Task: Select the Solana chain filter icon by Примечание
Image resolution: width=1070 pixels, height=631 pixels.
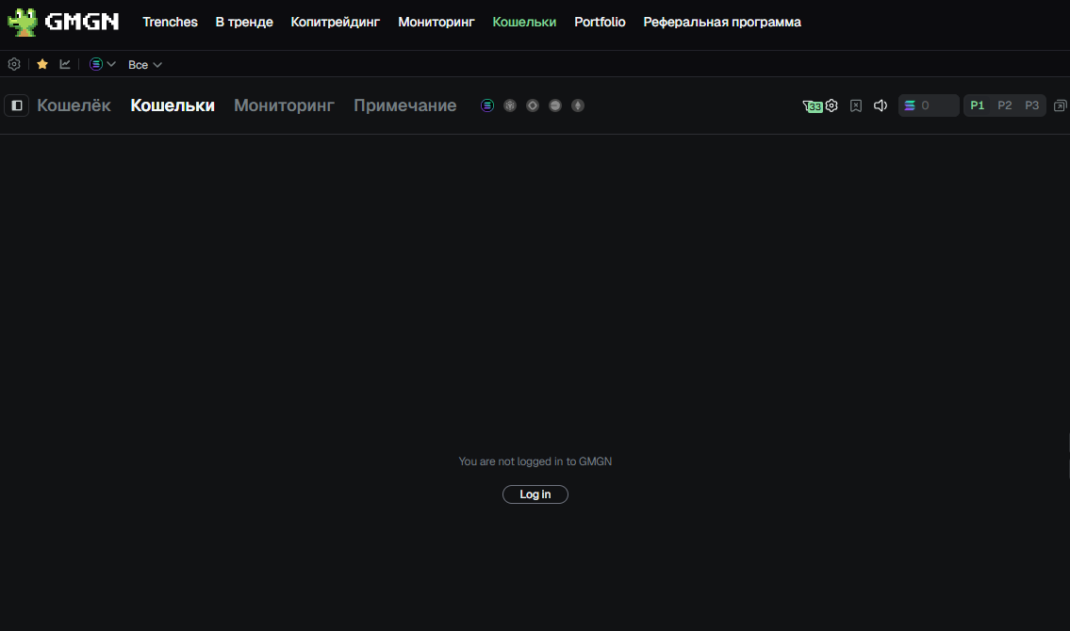Action: point(487,105)
